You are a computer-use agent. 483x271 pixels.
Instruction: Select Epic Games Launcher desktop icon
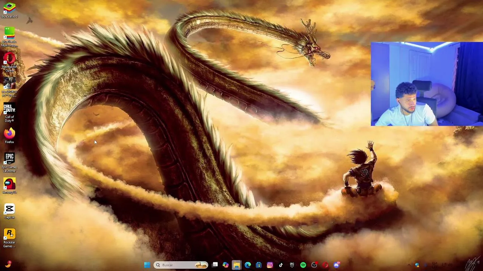coord(9,163)
